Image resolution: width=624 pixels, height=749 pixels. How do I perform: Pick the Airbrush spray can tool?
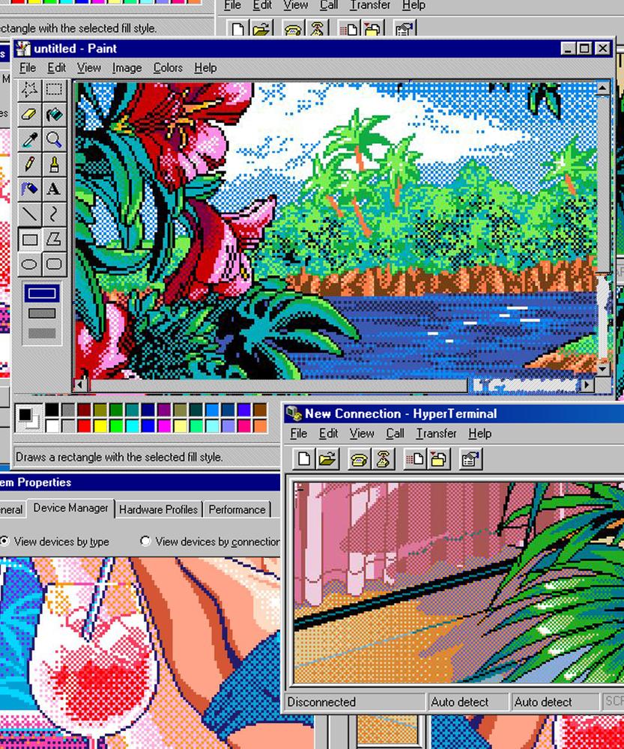click(29, 189)
